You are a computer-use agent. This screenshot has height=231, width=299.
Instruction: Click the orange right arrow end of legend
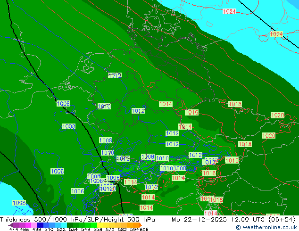(x=141, y=225)
